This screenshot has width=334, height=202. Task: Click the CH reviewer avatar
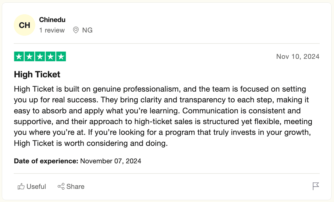point(25,25)
